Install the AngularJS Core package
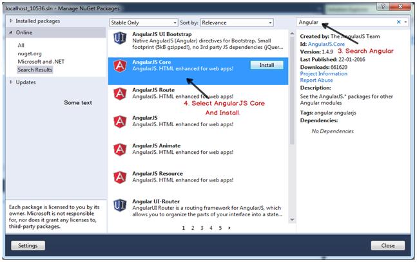417x262 pixels. point(267,65)
